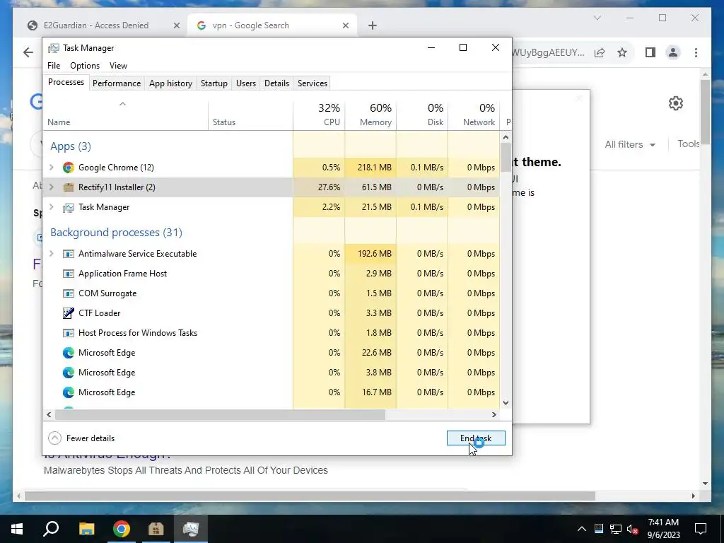Open the View menu
724x543 pixels.
[118, 66]
